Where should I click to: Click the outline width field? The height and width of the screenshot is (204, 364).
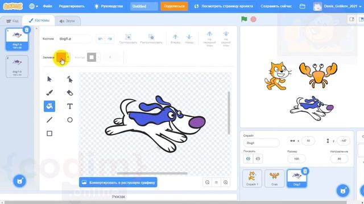[x=110, y=57]
